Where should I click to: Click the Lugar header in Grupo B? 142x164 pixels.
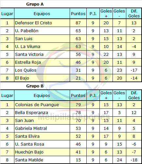[7, 95]
